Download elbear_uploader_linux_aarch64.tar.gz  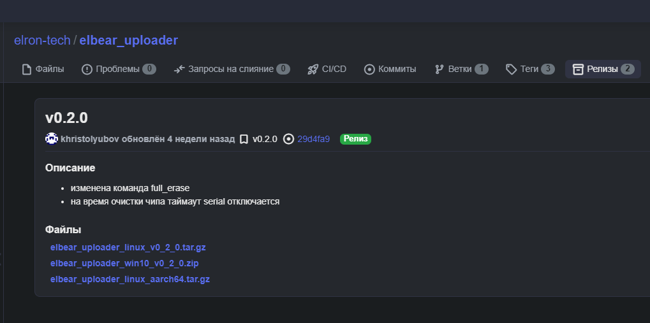[x=129, y=279]
